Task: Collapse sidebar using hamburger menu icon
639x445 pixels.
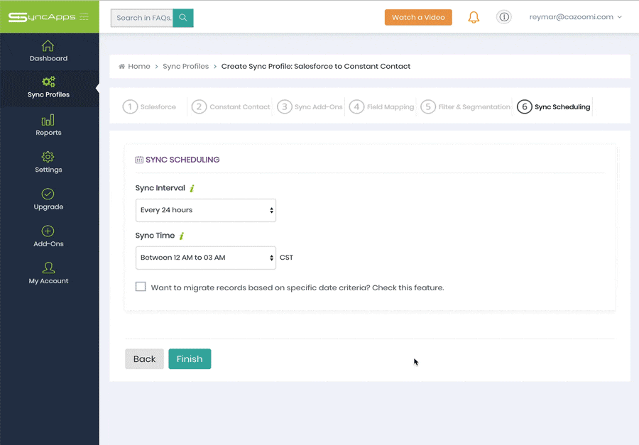Action: pos(84,17)
